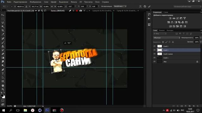Screen dimensions: 202x113
Task: Open the Файл menu
Action: pos(9,2)
